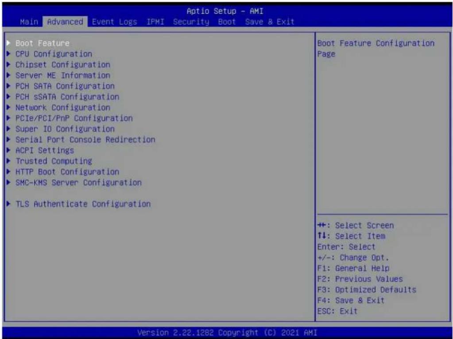Click the arrow beside PCH SATA Configuration
The image size is (453, 339).
(9, 86)
